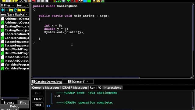Click the 'public class CastingDemo' declaration
This screenshot has width=195, height=110.
pos(55,6)
